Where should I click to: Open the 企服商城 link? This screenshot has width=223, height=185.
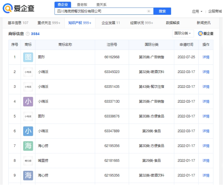pyautogui.click(x=215, y=11)
